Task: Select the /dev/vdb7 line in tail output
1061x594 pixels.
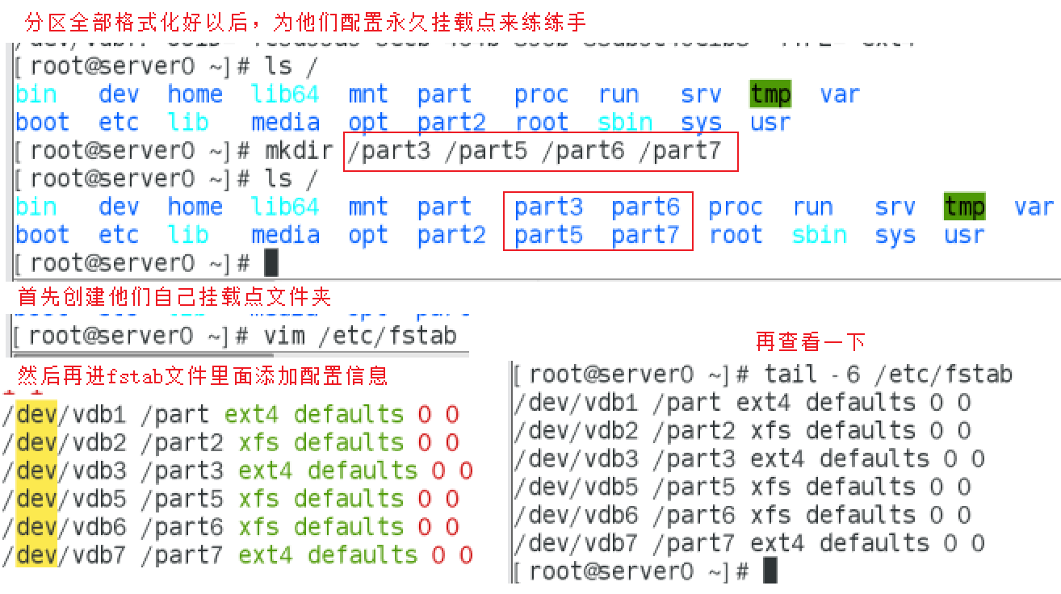Action: 749,542
